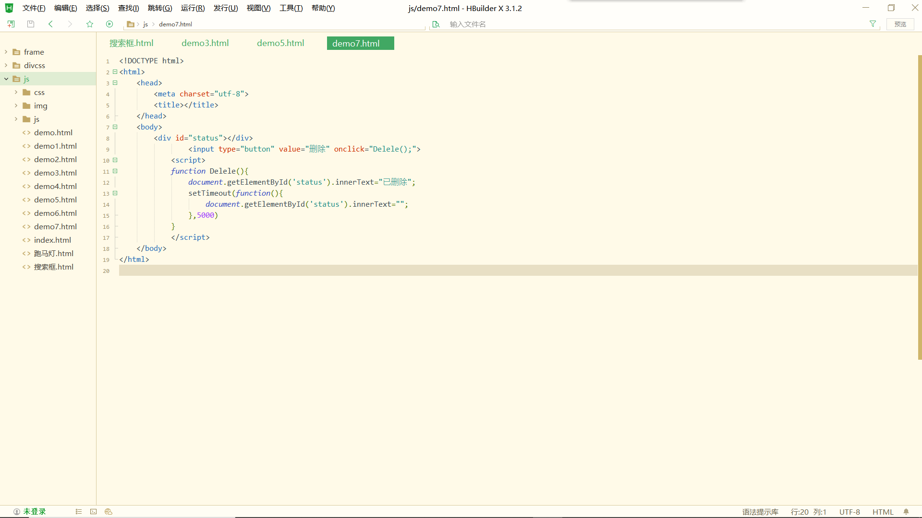Open demo2.html in the file tree
This screenshot has height=518, width=922.
click(x=55, y=159)
